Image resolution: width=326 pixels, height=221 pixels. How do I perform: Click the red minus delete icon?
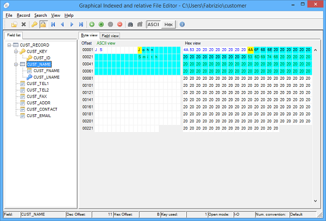(119, 24)
